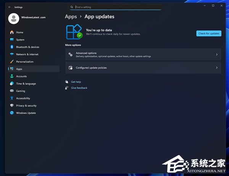Viewport: 229px width, 176px height.
Task: Click the Advanced options gears icon
Action: point(71,54)
